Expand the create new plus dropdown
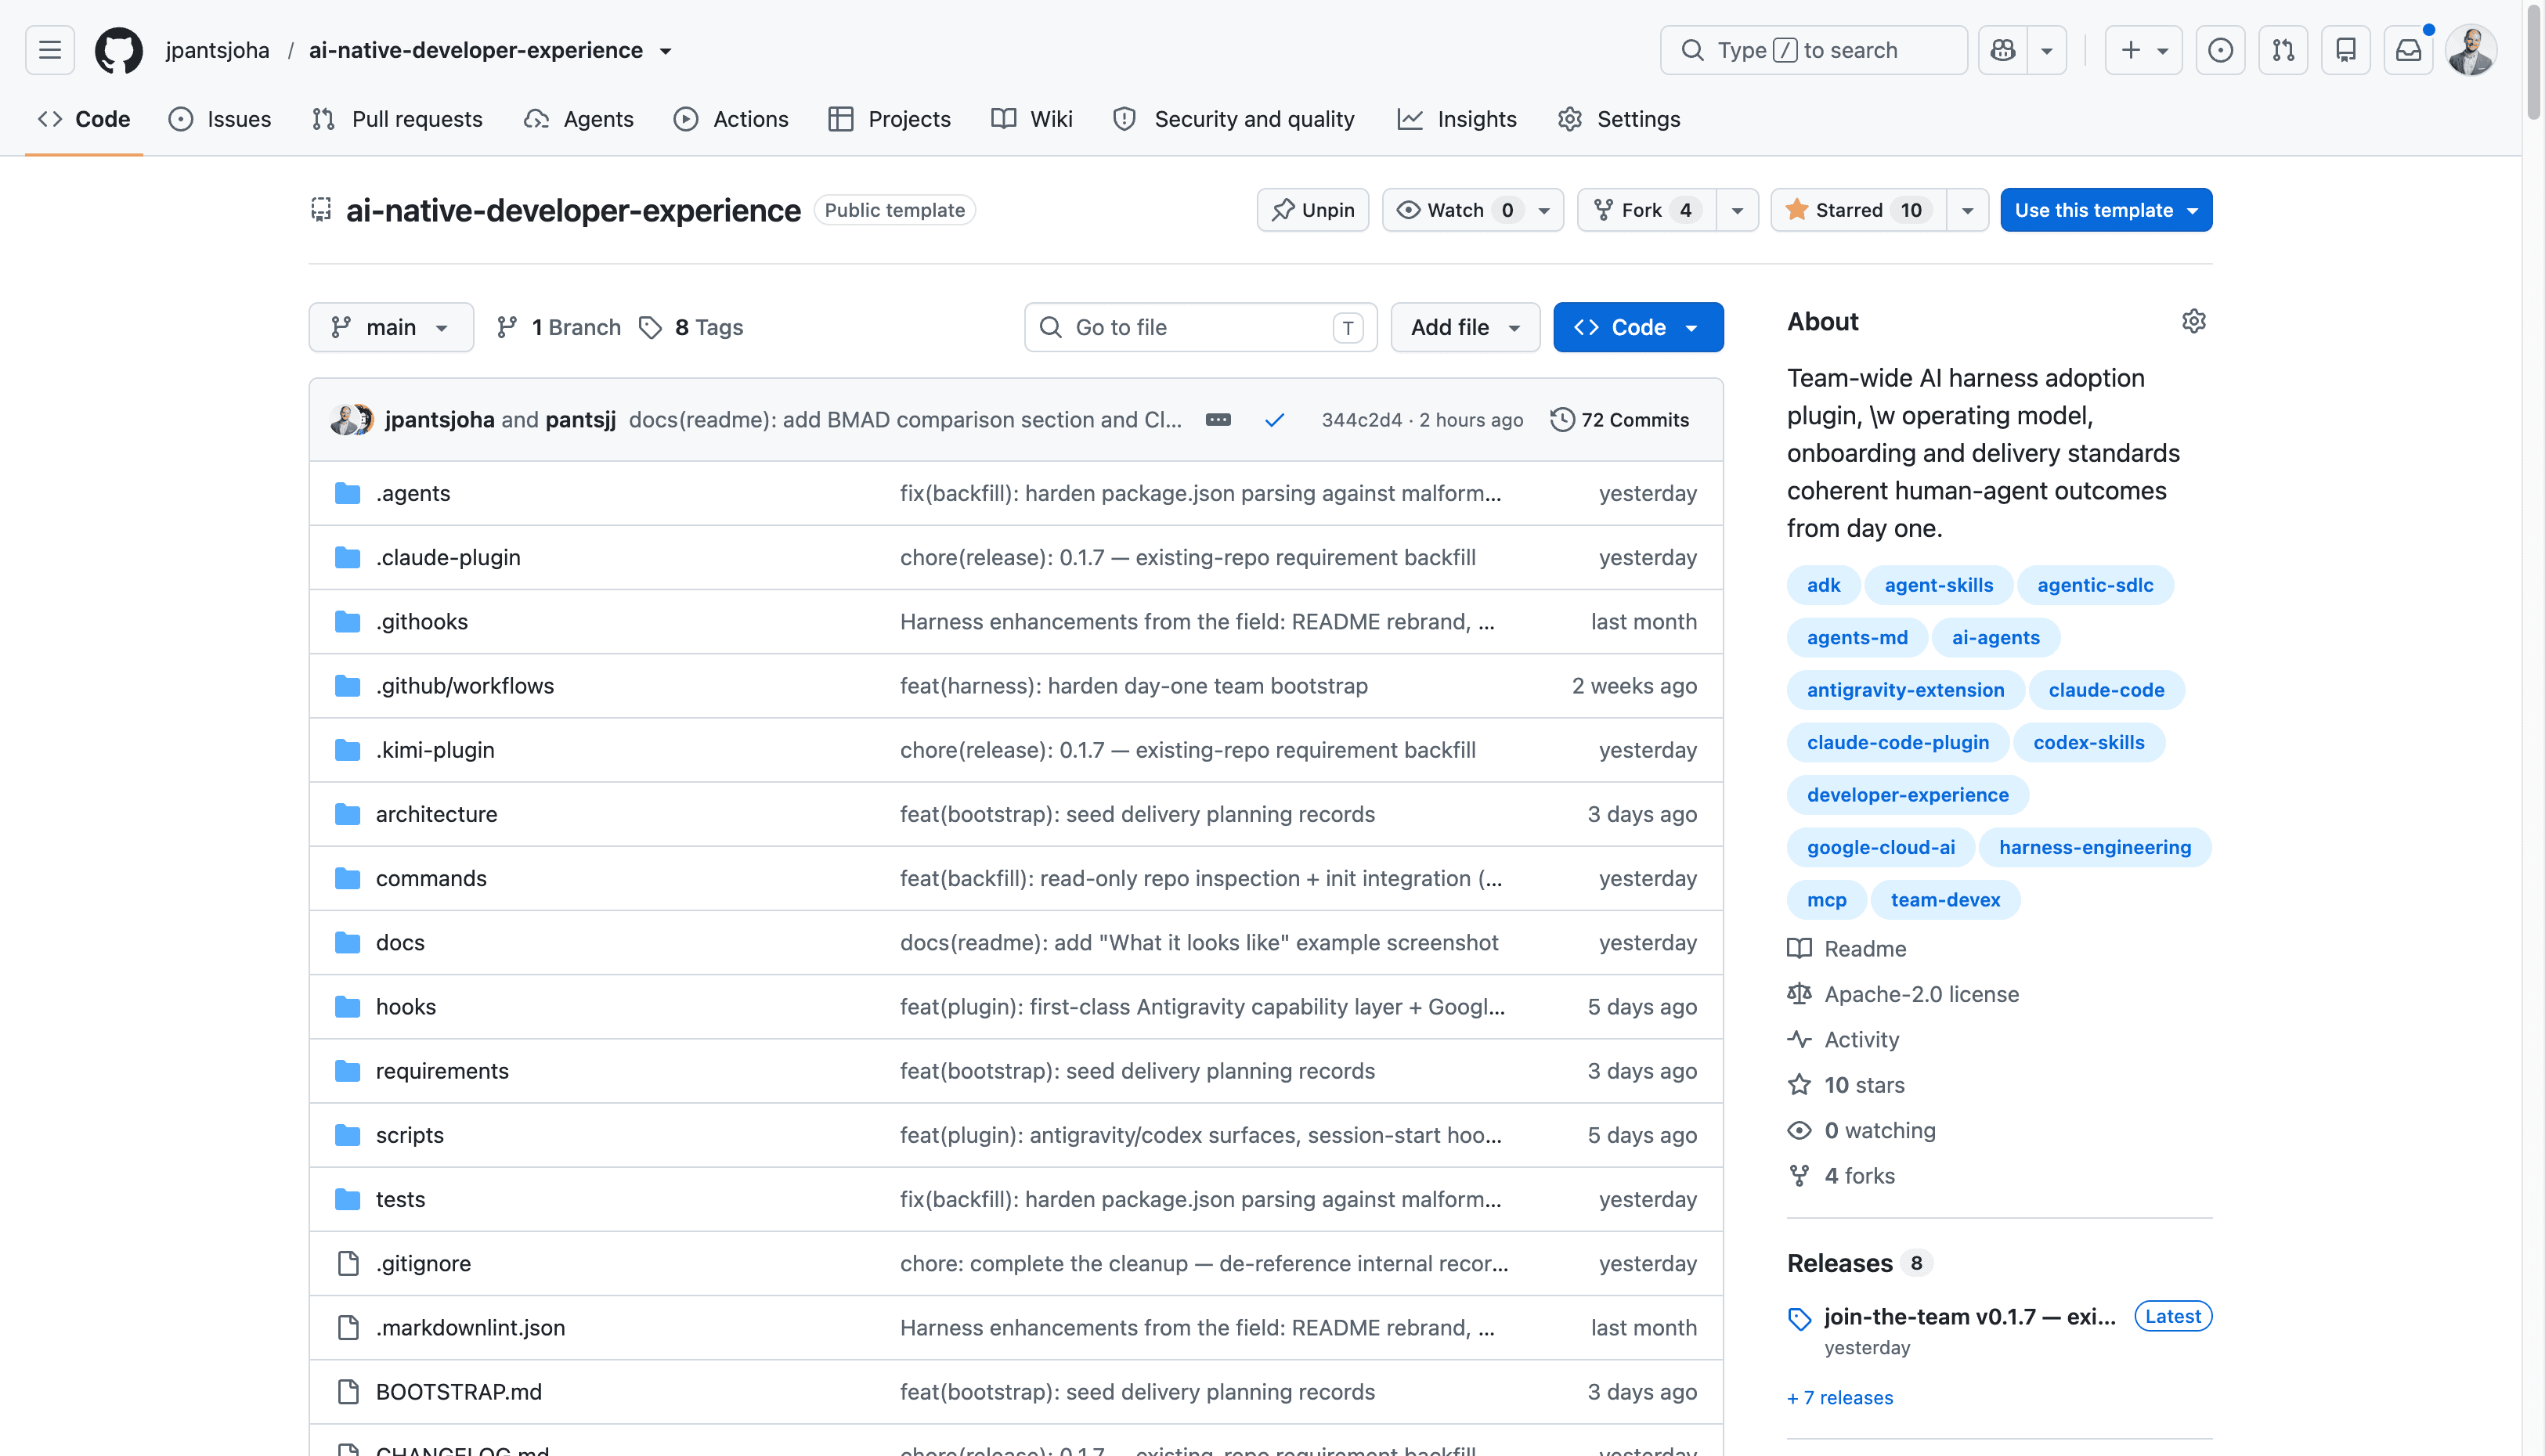 pyautogui.click(x=2144, y=50)
